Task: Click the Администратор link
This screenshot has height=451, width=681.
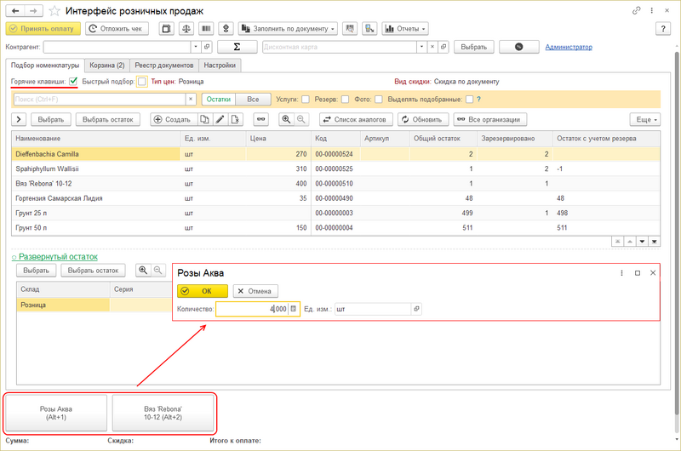Action: coord(568,47)
